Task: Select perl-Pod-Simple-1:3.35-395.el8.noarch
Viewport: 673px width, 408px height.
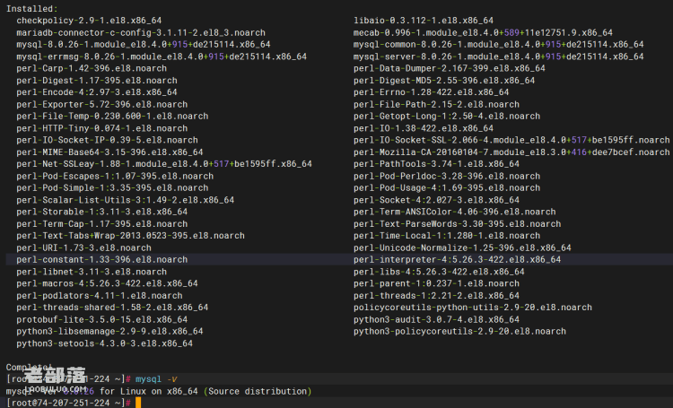Action: [x=112, y=188]
